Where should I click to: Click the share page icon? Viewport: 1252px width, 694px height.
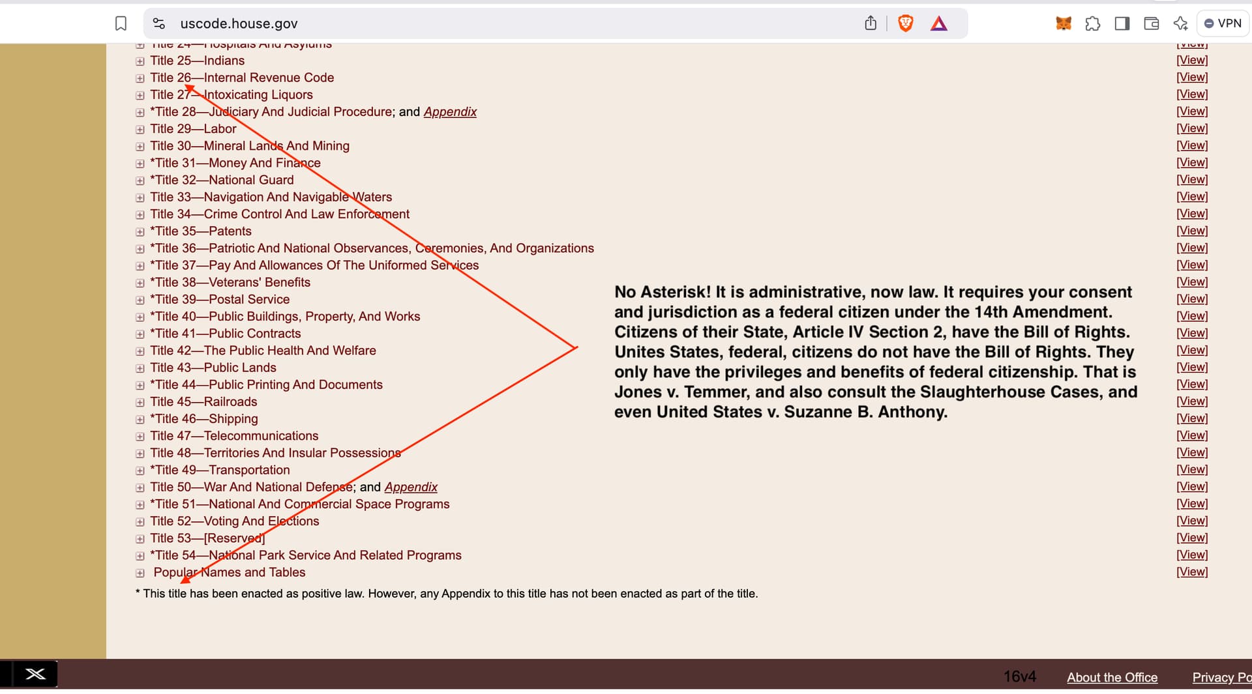870,23
